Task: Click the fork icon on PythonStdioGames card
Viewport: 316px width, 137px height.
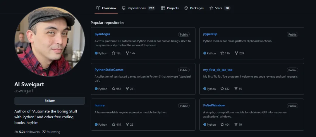Action: [x=127, y=89]
